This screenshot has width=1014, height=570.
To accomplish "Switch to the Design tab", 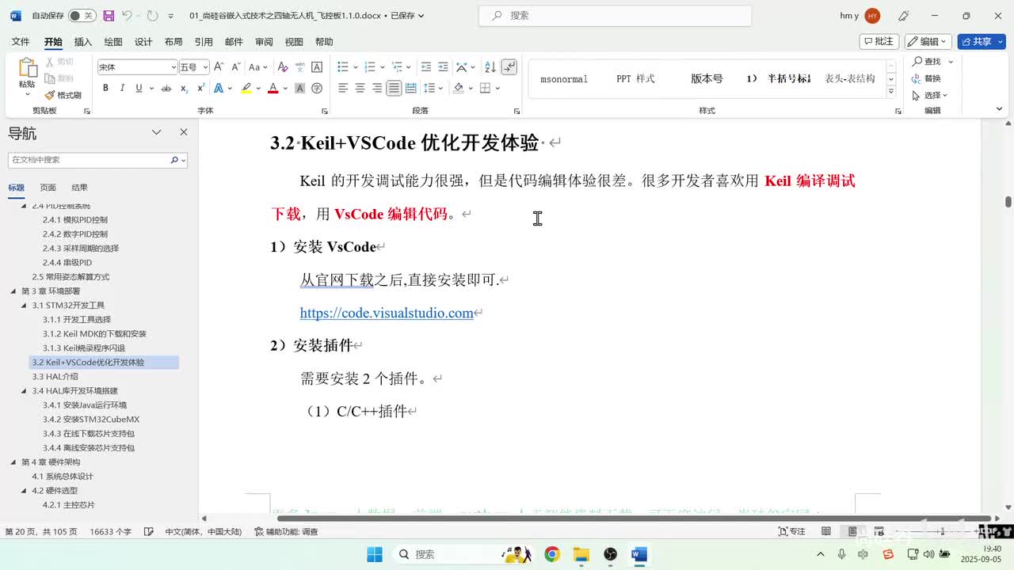I will [143, 42].
